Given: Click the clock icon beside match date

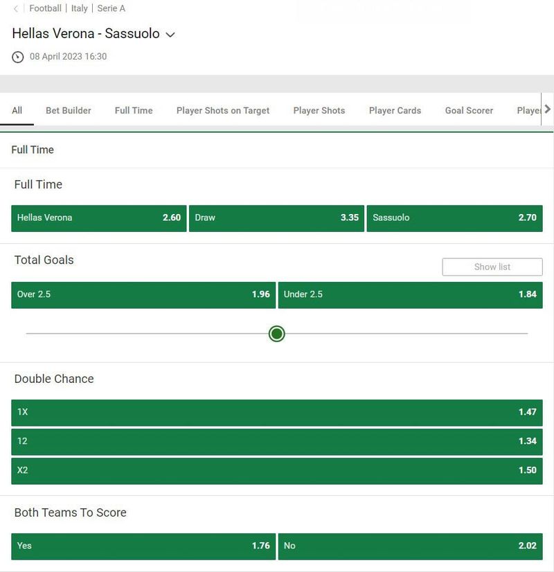Looking at the screenshot, I should 17,57.
